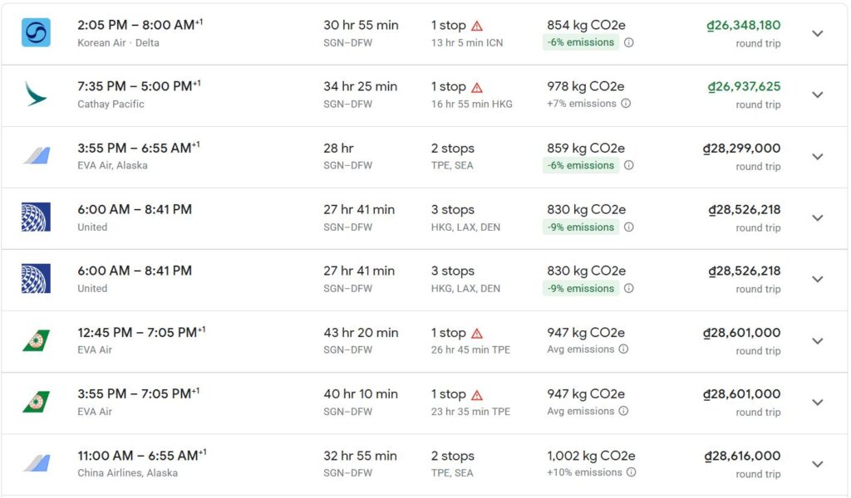Click the Korean Air airline logo
Image resolution: width=851 pixels, height=498 pixels.
[36, 32]
